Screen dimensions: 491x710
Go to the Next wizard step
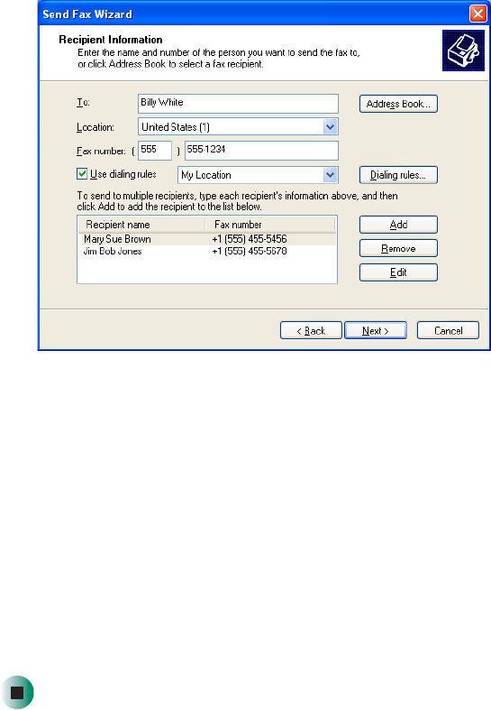tap(376, 330)
